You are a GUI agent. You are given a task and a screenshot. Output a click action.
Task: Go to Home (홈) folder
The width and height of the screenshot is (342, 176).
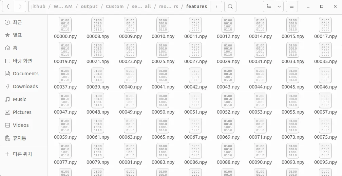(x=15, y=48)
